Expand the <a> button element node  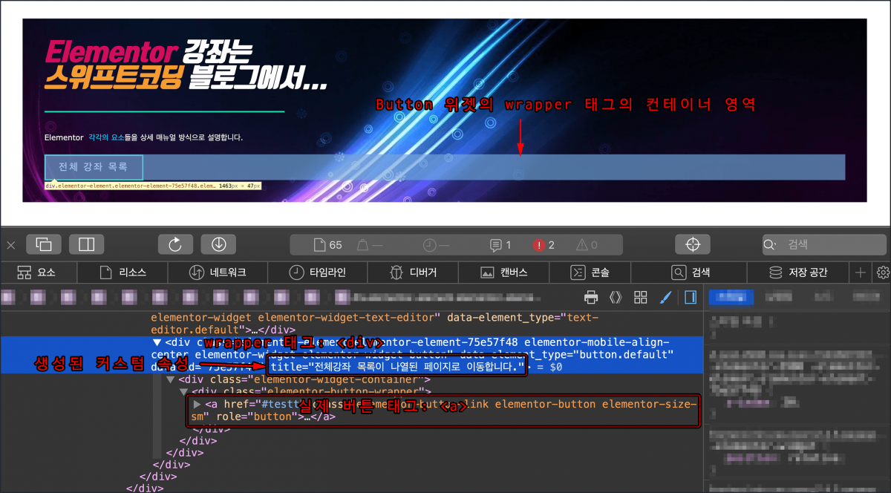tap(195, 404)
